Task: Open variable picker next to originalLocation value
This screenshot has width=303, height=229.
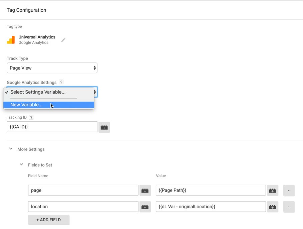Action: coord(273,207)
